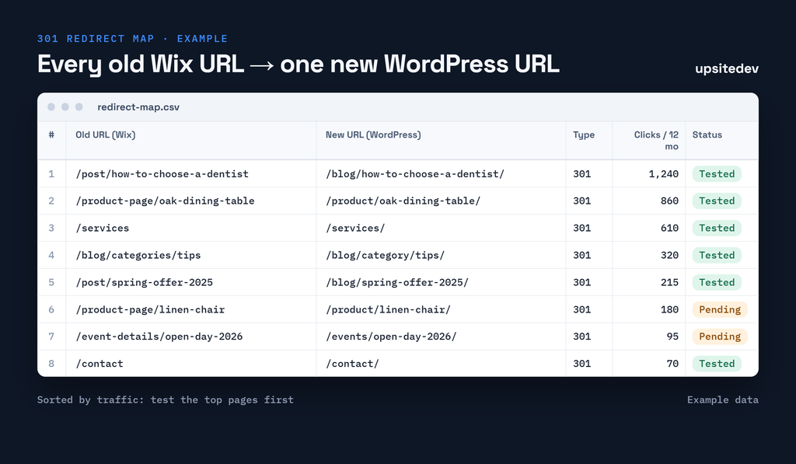Click the 610 clicks value
The height and width of the screenshot is (464, 796).
669,229
